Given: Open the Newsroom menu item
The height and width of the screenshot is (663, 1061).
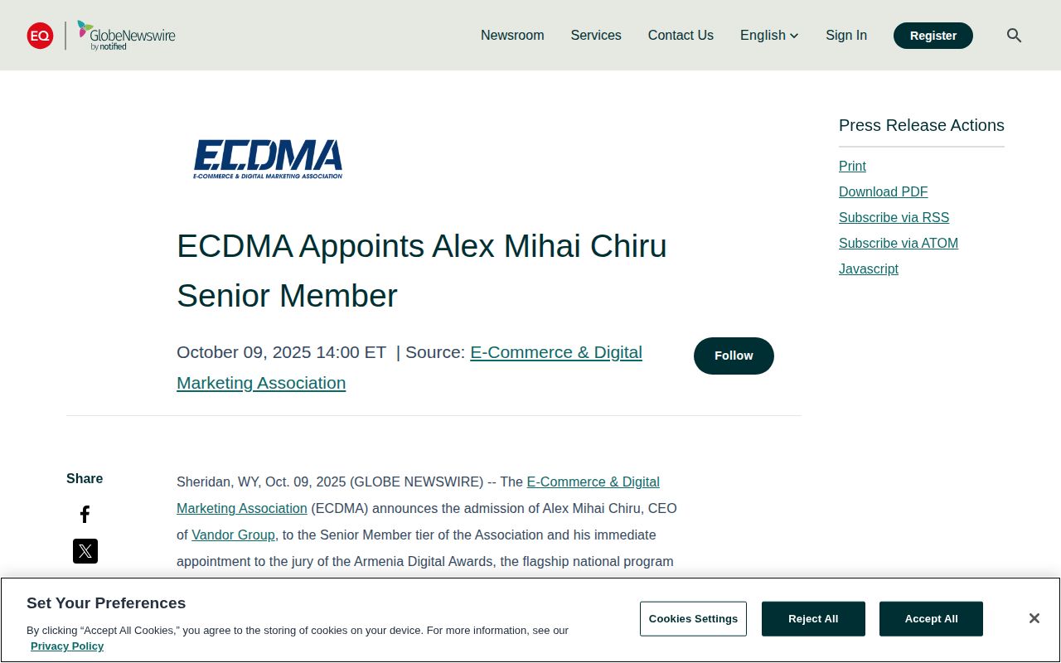Looking at the screenshot, I should pos(511,35).
